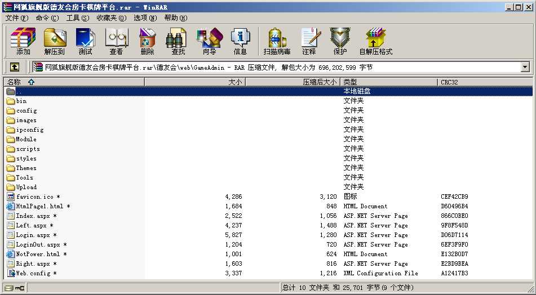Click the parent folder ".." icon
The image size is (536, 295).
click(11, 92)
